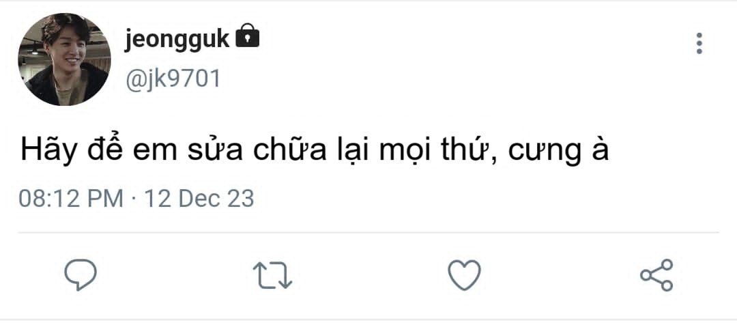The width and height of the screenshot is (737, 323).
Task: Open the @jk9701 handle link
Action: 173,79
